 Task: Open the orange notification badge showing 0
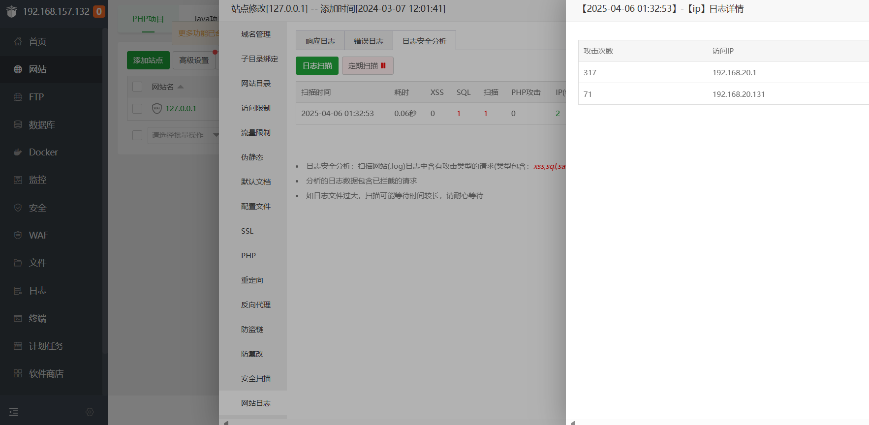pos(99,11)
